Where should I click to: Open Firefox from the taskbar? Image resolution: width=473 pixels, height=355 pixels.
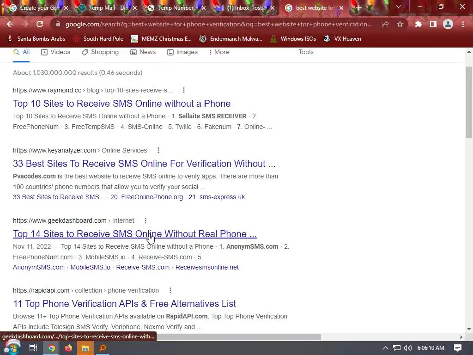click(x=68, y=348)
